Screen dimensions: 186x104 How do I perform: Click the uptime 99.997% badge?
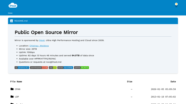click(x=81, y=67)
